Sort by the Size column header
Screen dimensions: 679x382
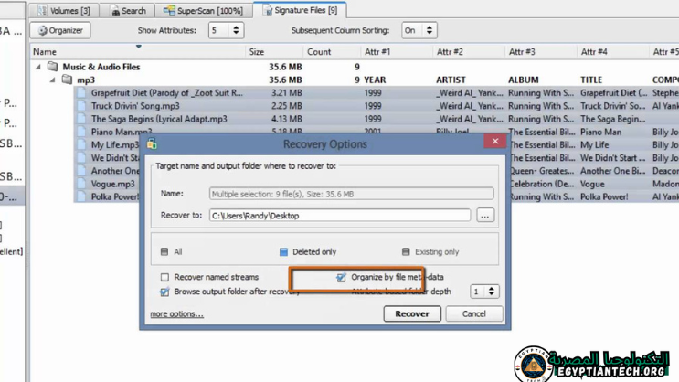[257, 52]
